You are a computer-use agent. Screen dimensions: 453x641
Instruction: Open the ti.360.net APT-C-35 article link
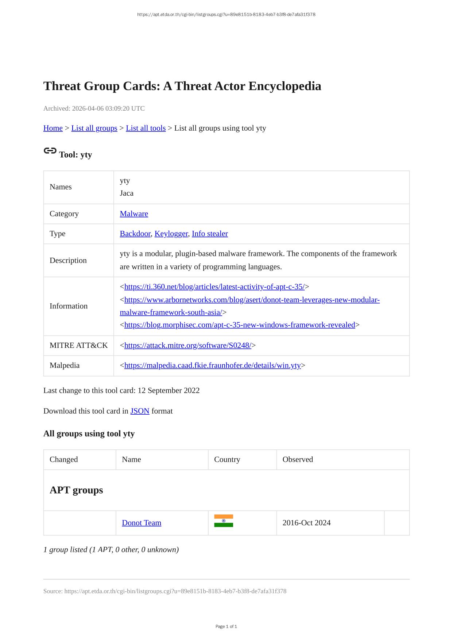click(x=214, y=287)
